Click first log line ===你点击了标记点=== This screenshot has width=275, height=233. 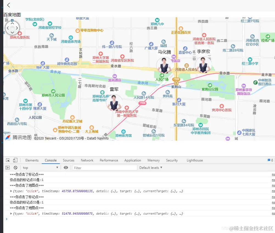point(27,174)
